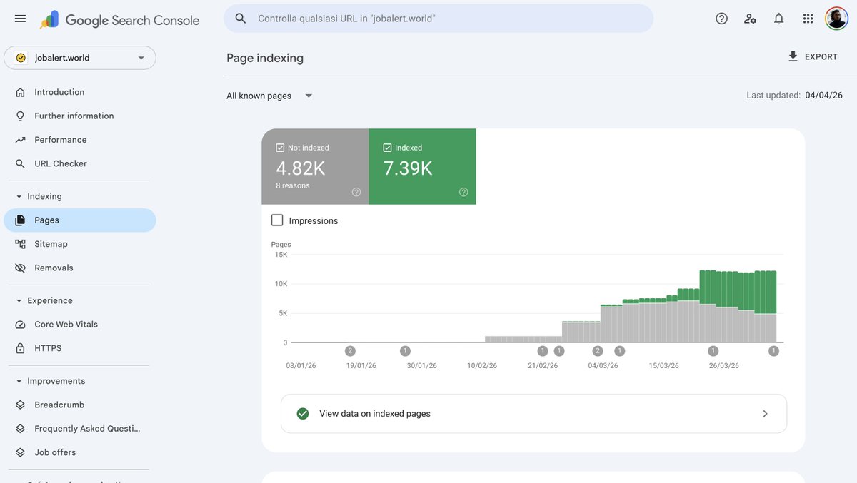857x483 pixels.
Task: Click the jobalert.world property favicon
Action: (x=21, y=58)
